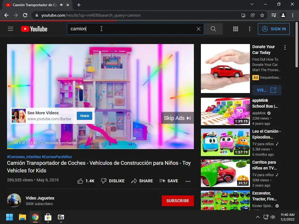Open the YouTube guide hamburger menu
Screen dimensions: 299x224
coord(11,29)
